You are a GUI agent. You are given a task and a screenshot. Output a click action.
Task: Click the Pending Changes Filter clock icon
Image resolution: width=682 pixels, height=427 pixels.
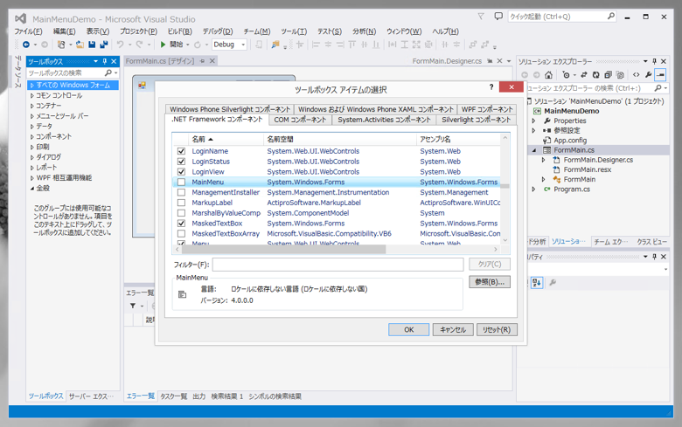point(566,75)
